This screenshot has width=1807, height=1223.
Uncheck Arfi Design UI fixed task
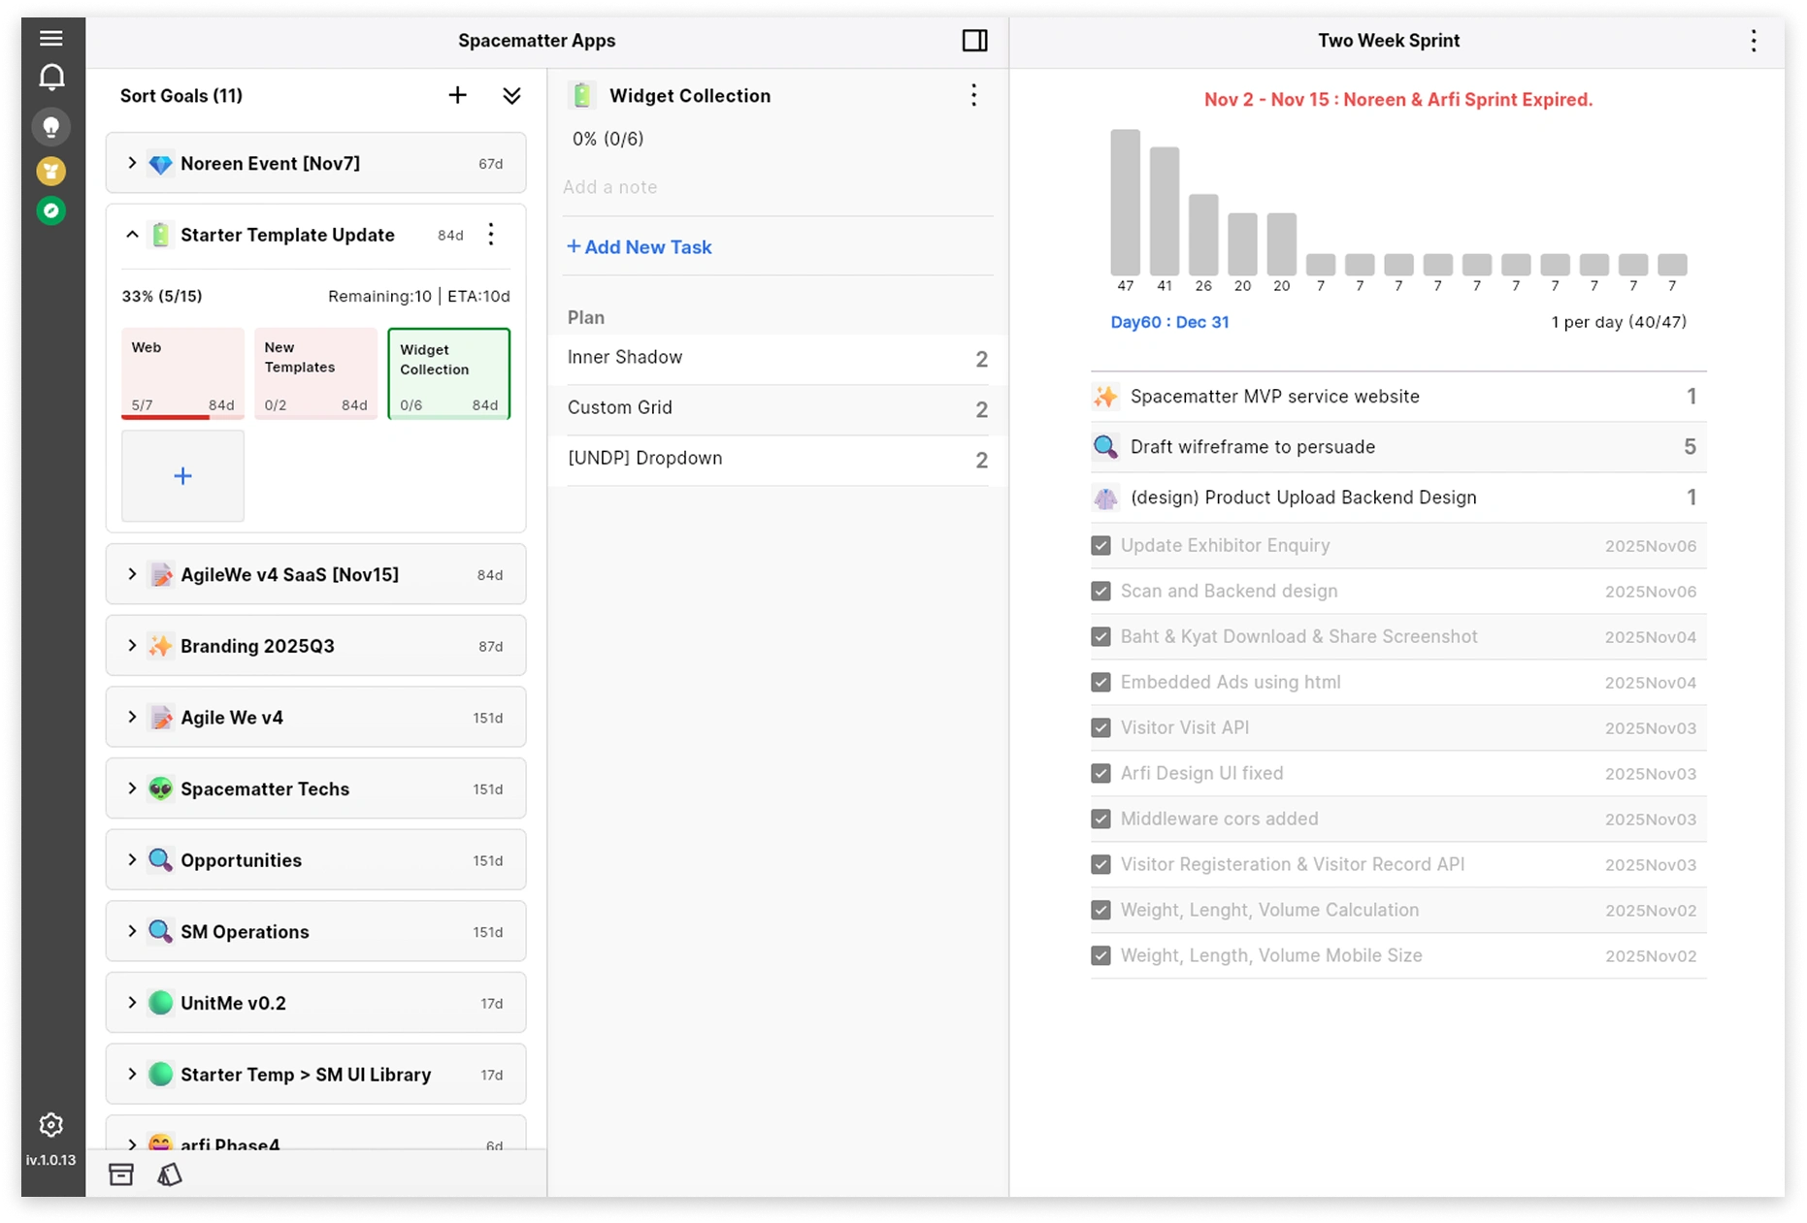click(1101, 774)
